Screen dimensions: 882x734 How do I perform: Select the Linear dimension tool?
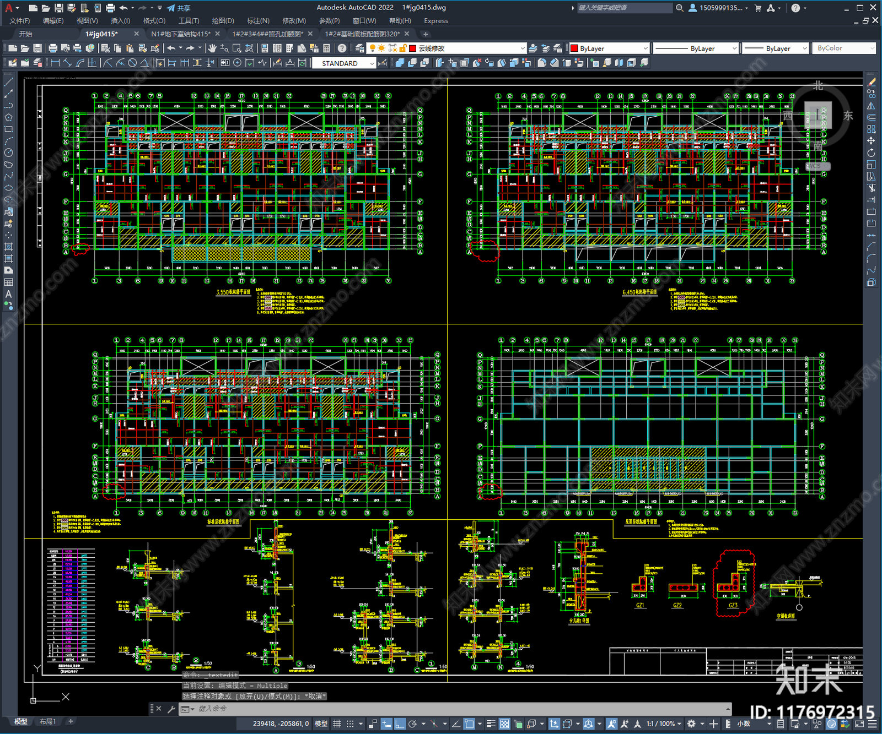click(x=55, y=63)
